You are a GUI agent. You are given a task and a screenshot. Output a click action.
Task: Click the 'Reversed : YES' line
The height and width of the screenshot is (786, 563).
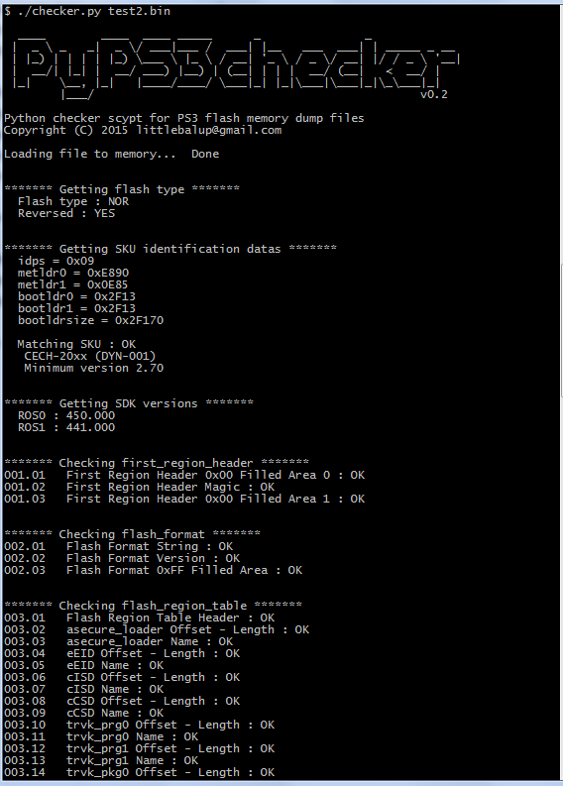coord(66,213)
